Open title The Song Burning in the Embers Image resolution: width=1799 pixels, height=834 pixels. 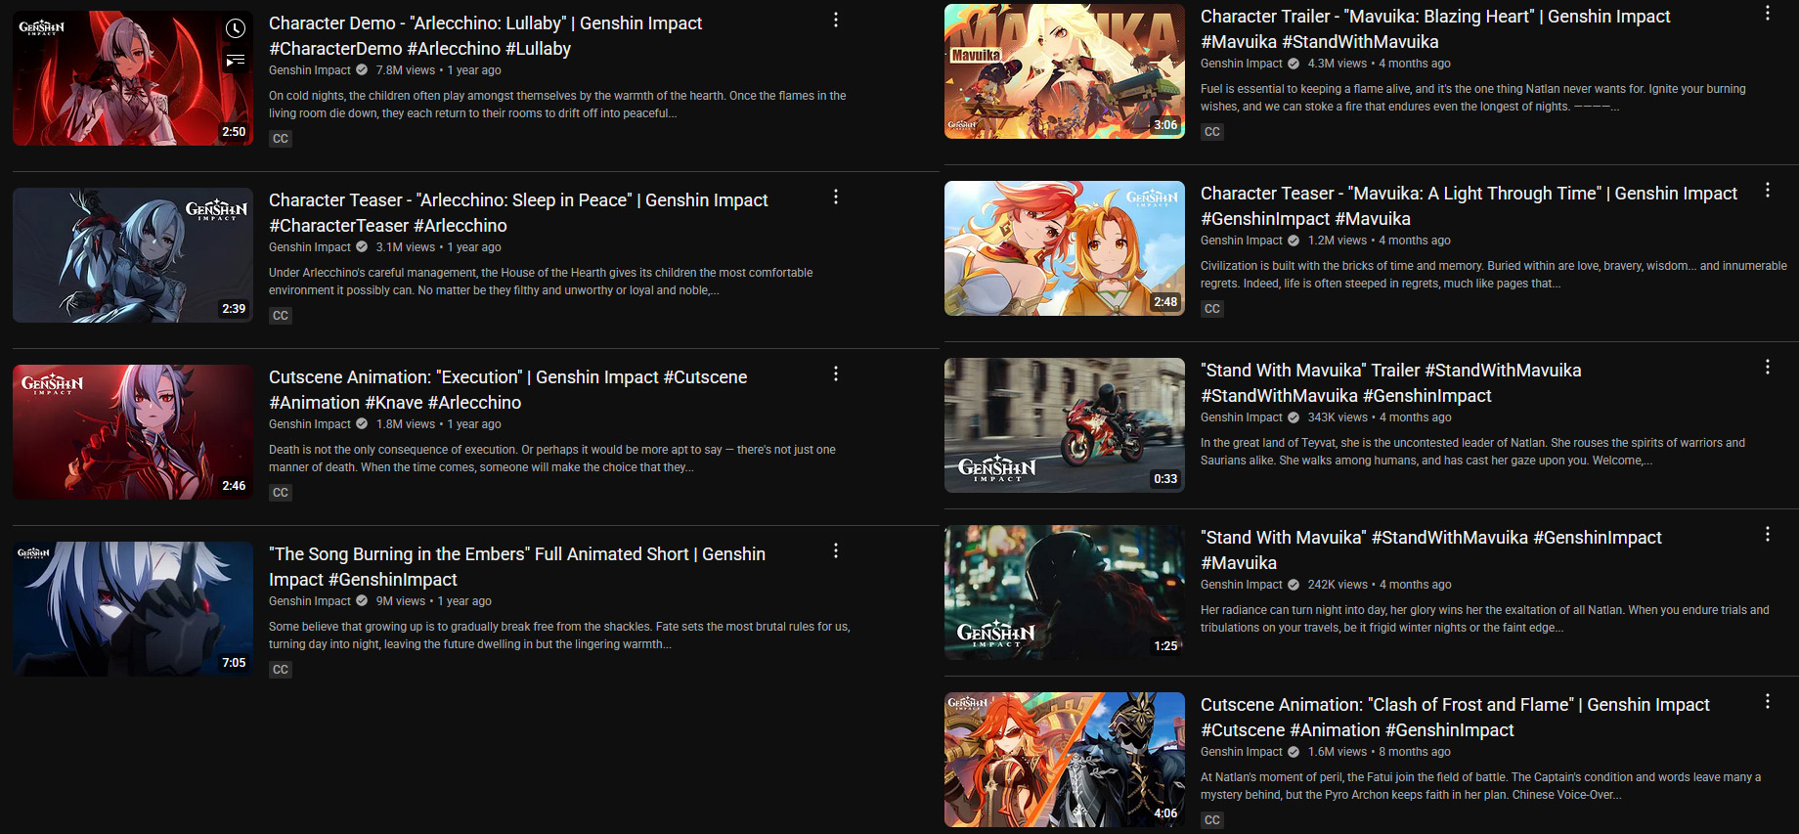coord(517,567)
